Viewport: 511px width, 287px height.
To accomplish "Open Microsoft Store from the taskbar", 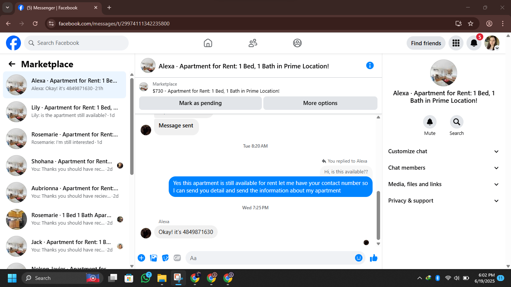I will (129, 278).
